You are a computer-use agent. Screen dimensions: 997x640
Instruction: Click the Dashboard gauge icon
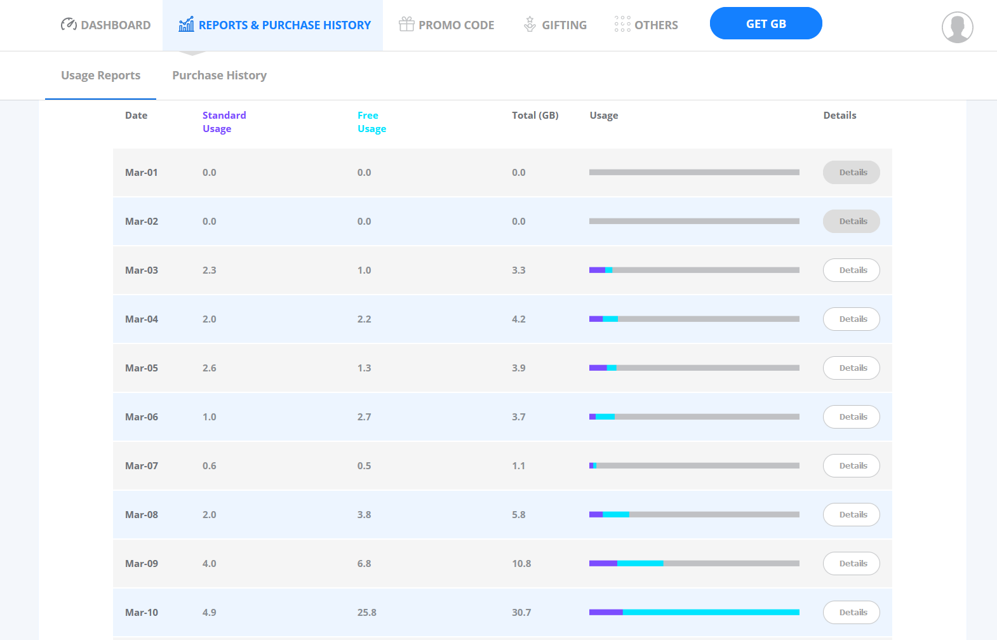coord(69,25)
